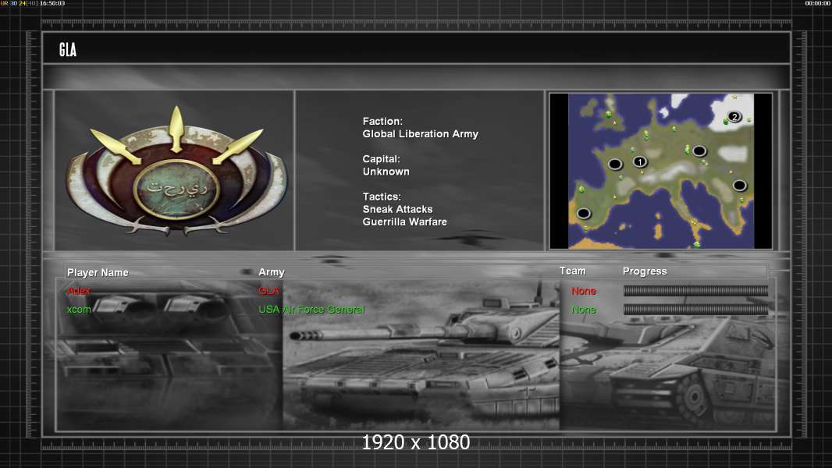Click the 00:00:00 timer top right
This screenshot has height=468, width=832.
(818, 3)
